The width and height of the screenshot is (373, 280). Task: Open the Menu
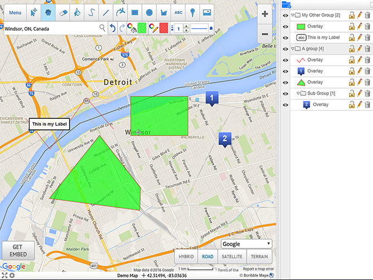[16, 12]
